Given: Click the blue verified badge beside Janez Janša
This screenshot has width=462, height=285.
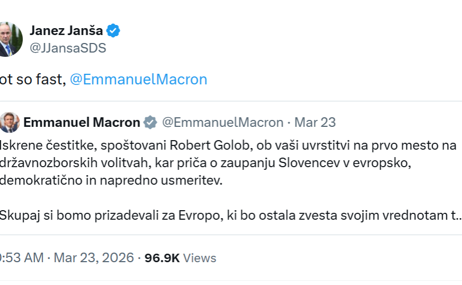Looking at the screenshot, I should coord(114,31).
